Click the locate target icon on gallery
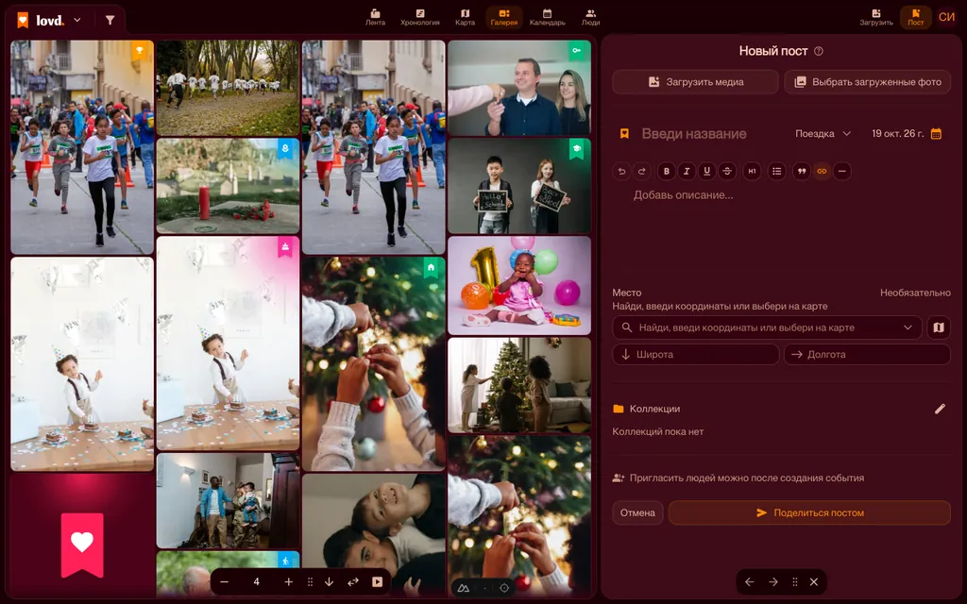This screenshot has width=967, height=604. click(x=504, y=588)
